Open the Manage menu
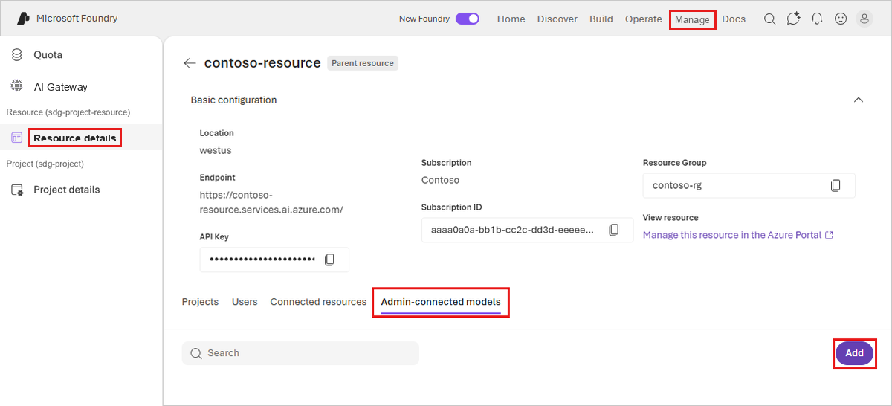This screenshot has height=406, width=892. point(692,19)
